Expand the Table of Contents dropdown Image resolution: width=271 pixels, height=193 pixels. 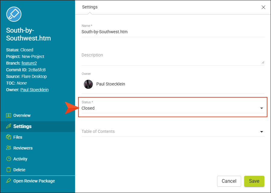click(173, 132)
